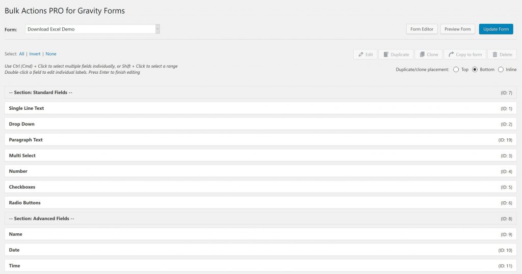Select the Paragraph Text field row

coord(260,140)
